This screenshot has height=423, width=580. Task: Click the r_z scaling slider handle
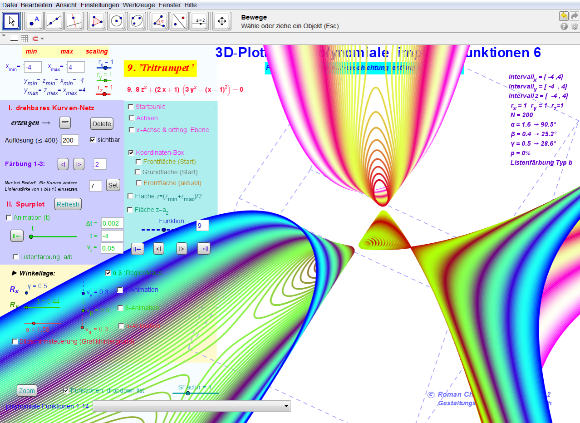click(x=104, y=94)
